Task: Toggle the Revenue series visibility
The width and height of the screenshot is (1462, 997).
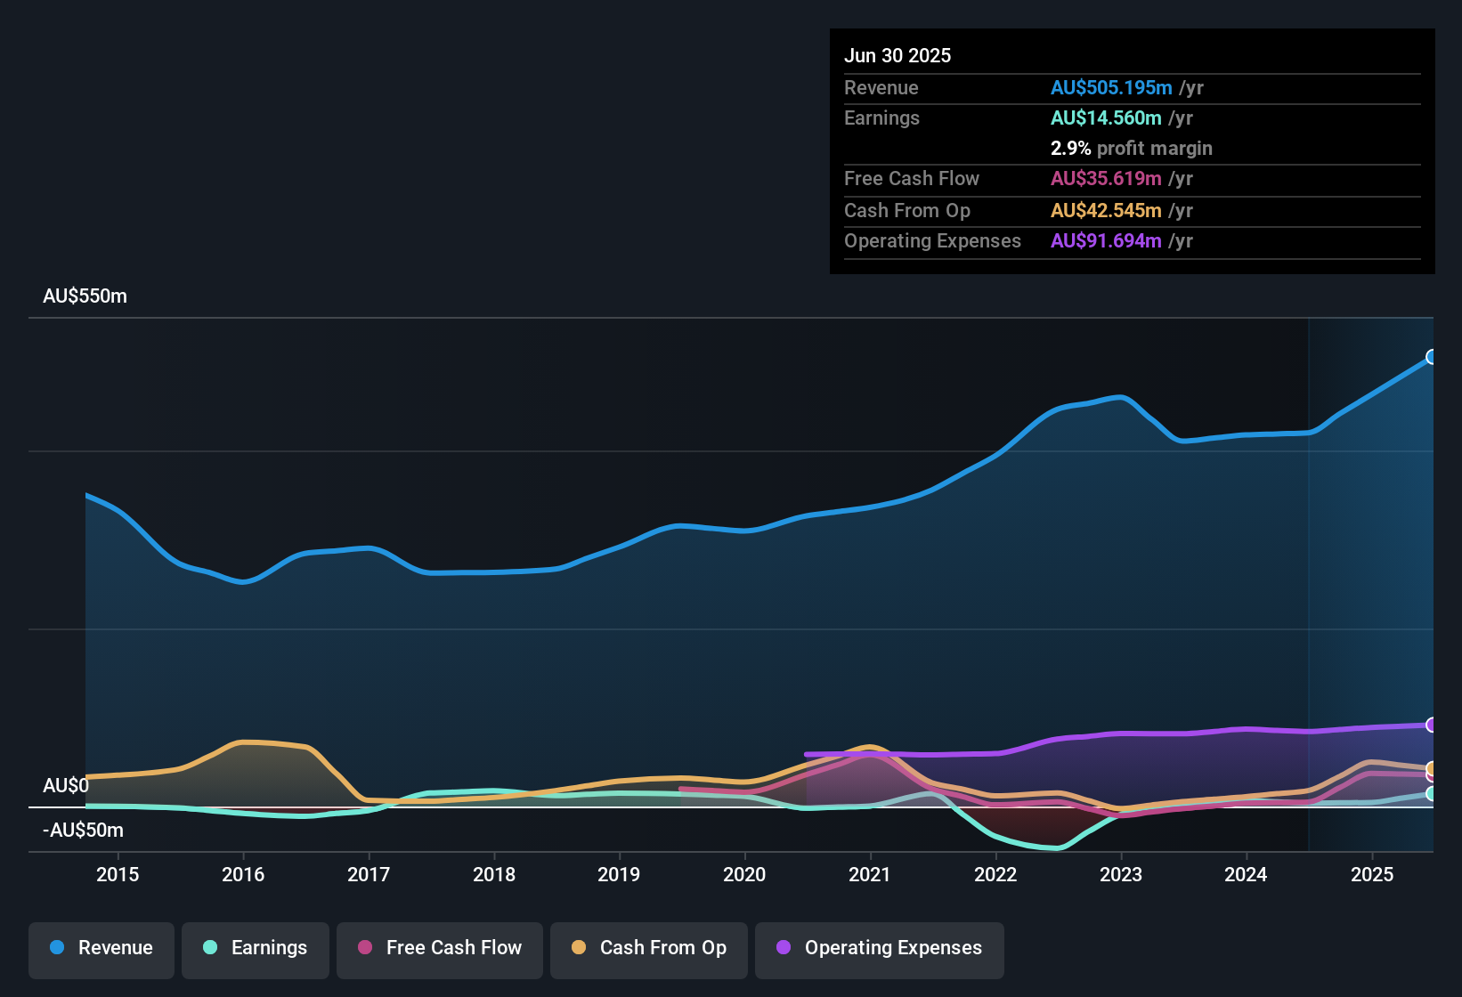Action: point(101,948)
